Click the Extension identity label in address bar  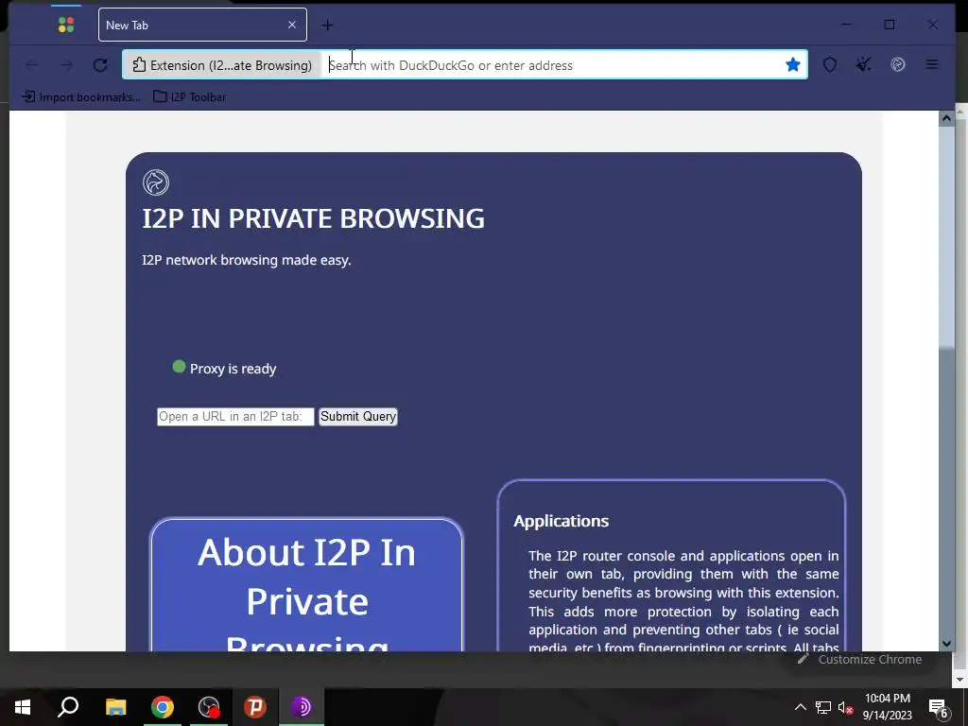tap(222, 65)
